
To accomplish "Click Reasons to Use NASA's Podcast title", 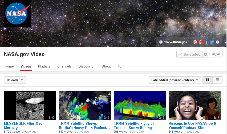I will coord(193,125).
